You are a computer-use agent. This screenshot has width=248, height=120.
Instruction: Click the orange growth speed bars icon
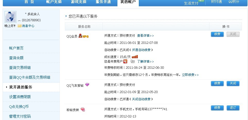(135, 56)
